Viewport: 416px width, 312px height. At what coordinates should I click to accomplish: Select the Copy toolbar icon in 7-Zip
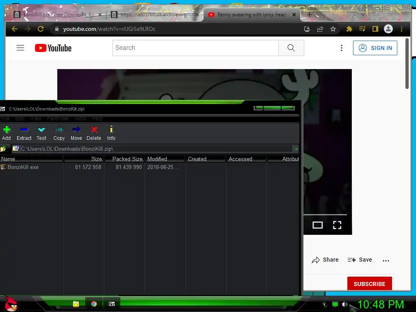(x=59, y=133)
